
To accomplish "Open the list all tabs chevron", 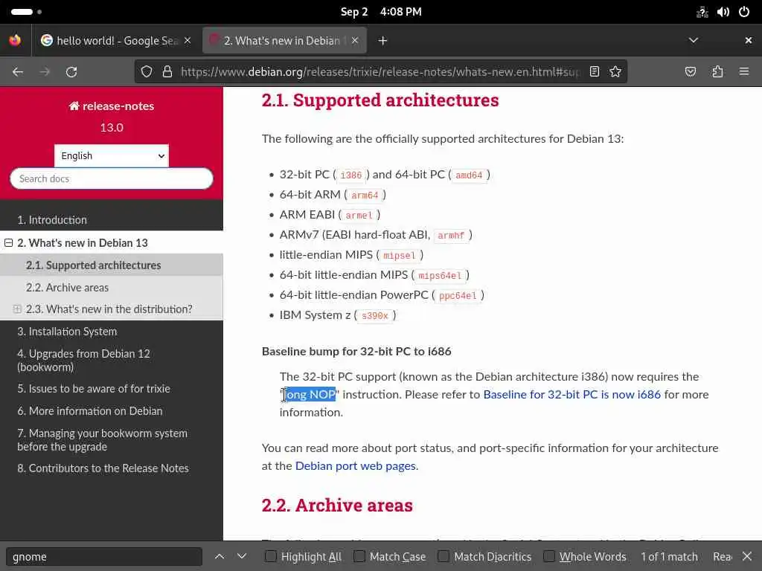I will (694, 40).
